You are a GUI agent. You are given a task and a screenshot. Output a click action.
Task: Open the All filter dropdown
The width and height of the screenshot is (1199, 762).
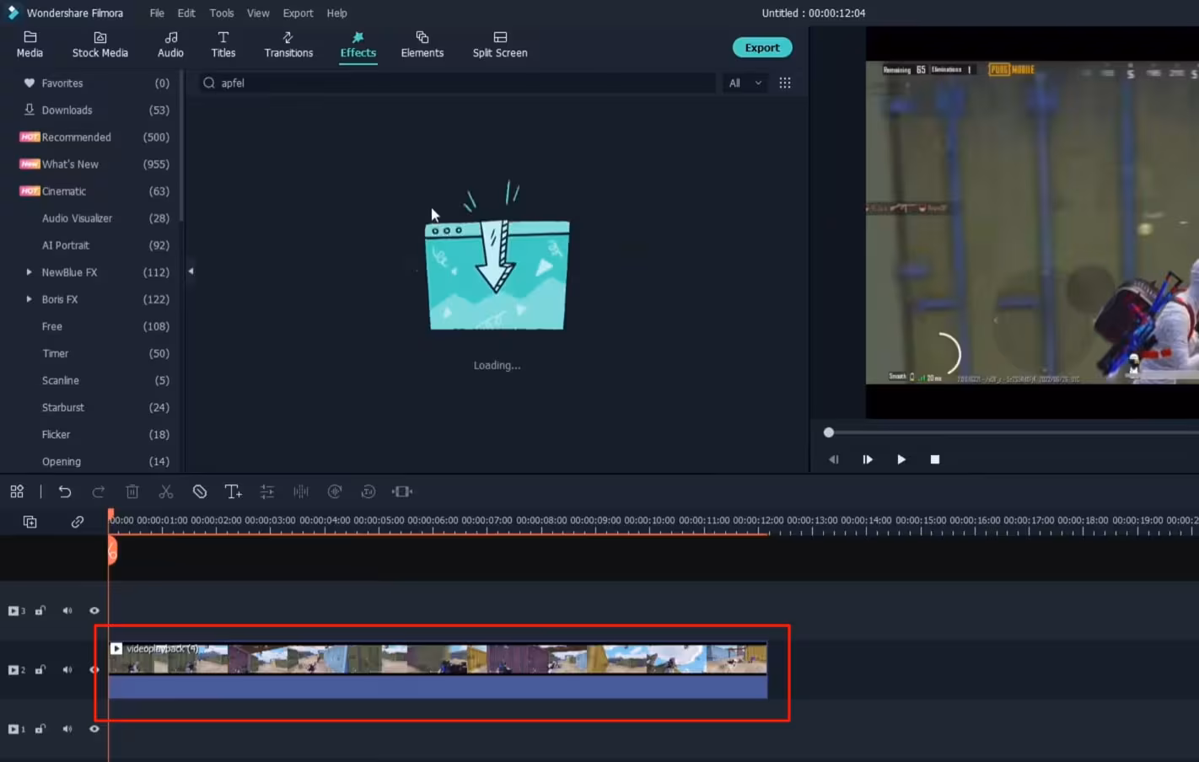pos(745,83)
